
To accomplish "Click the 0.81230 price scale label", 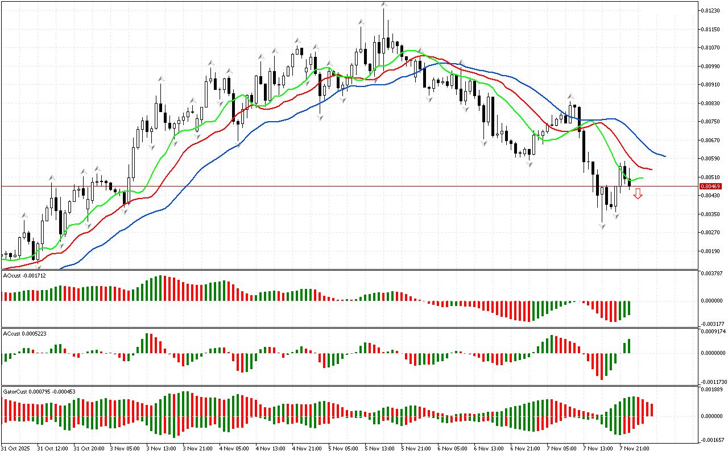I will click(711, 10).
